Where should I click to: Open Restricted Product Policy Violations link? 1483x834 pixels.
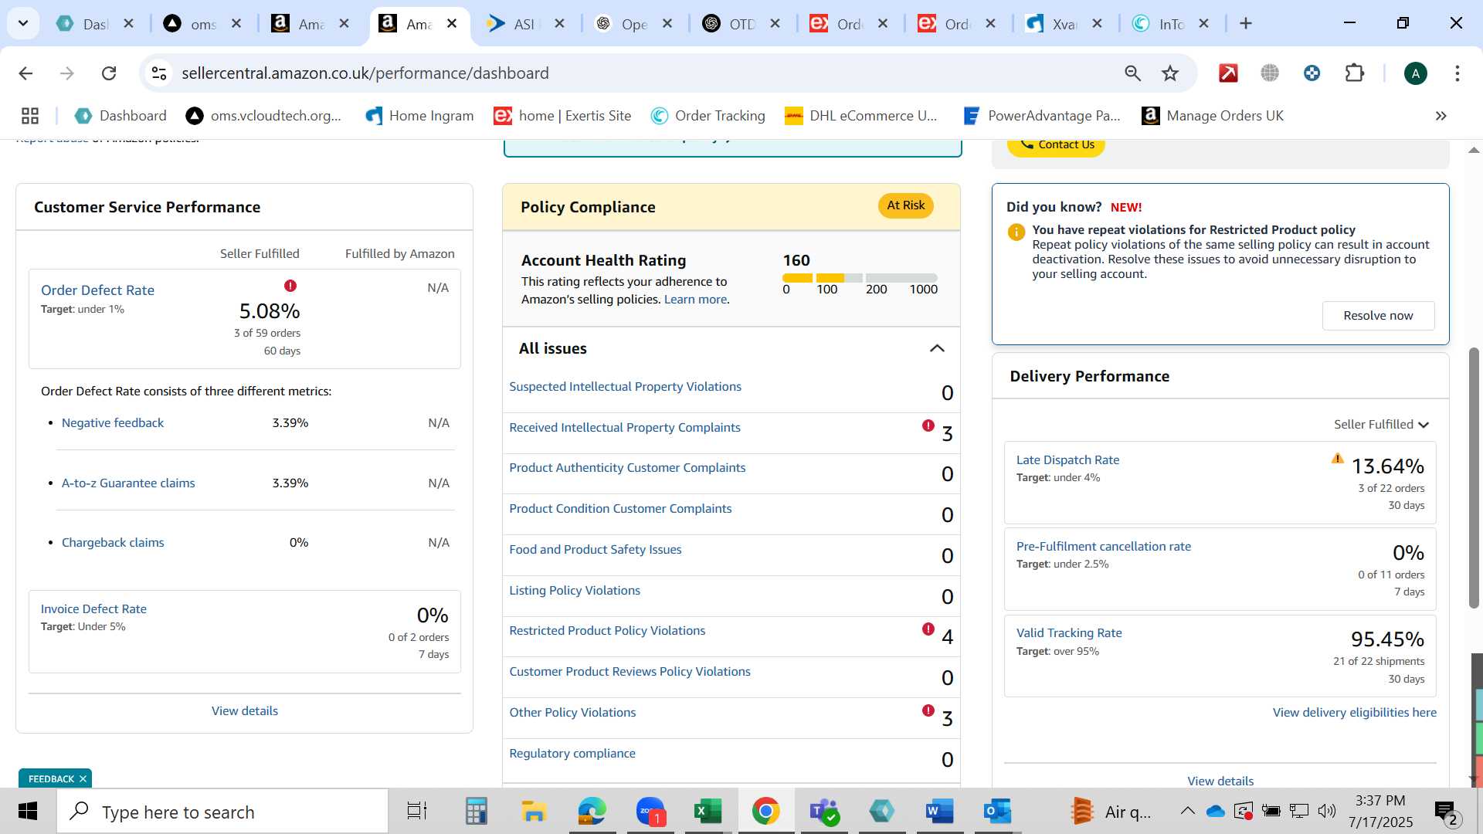[x=607, y=631]
